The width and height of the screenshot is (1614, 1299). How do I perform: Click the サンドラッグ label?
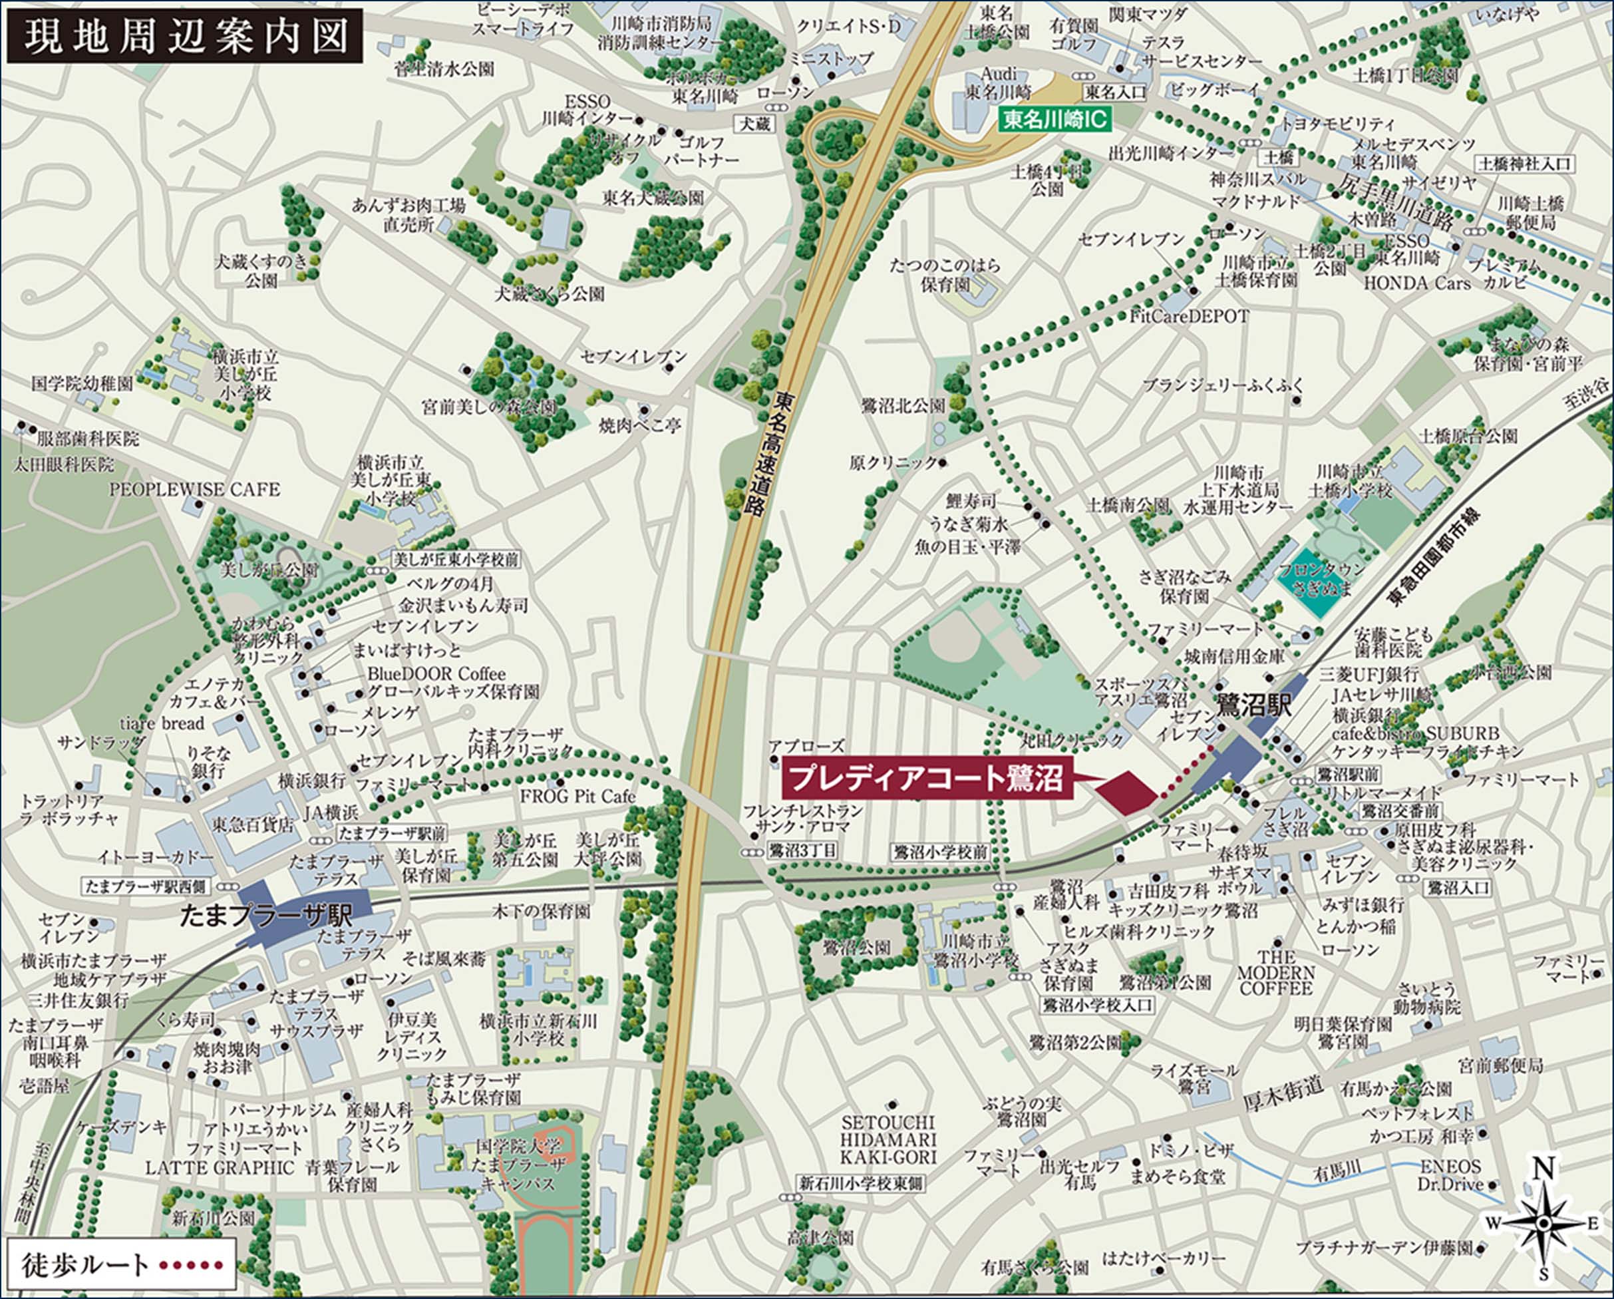[102, 742]
